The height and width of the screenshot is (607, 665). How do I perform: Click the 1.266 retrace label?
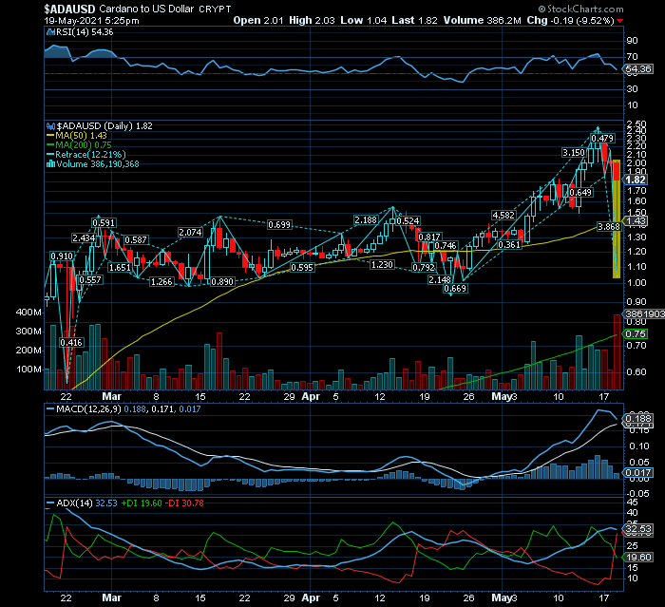162,282
